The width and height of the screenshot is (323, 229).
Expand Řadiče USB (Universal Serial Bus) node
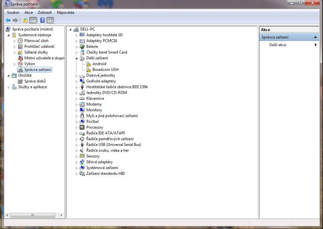tap(76, 145)
